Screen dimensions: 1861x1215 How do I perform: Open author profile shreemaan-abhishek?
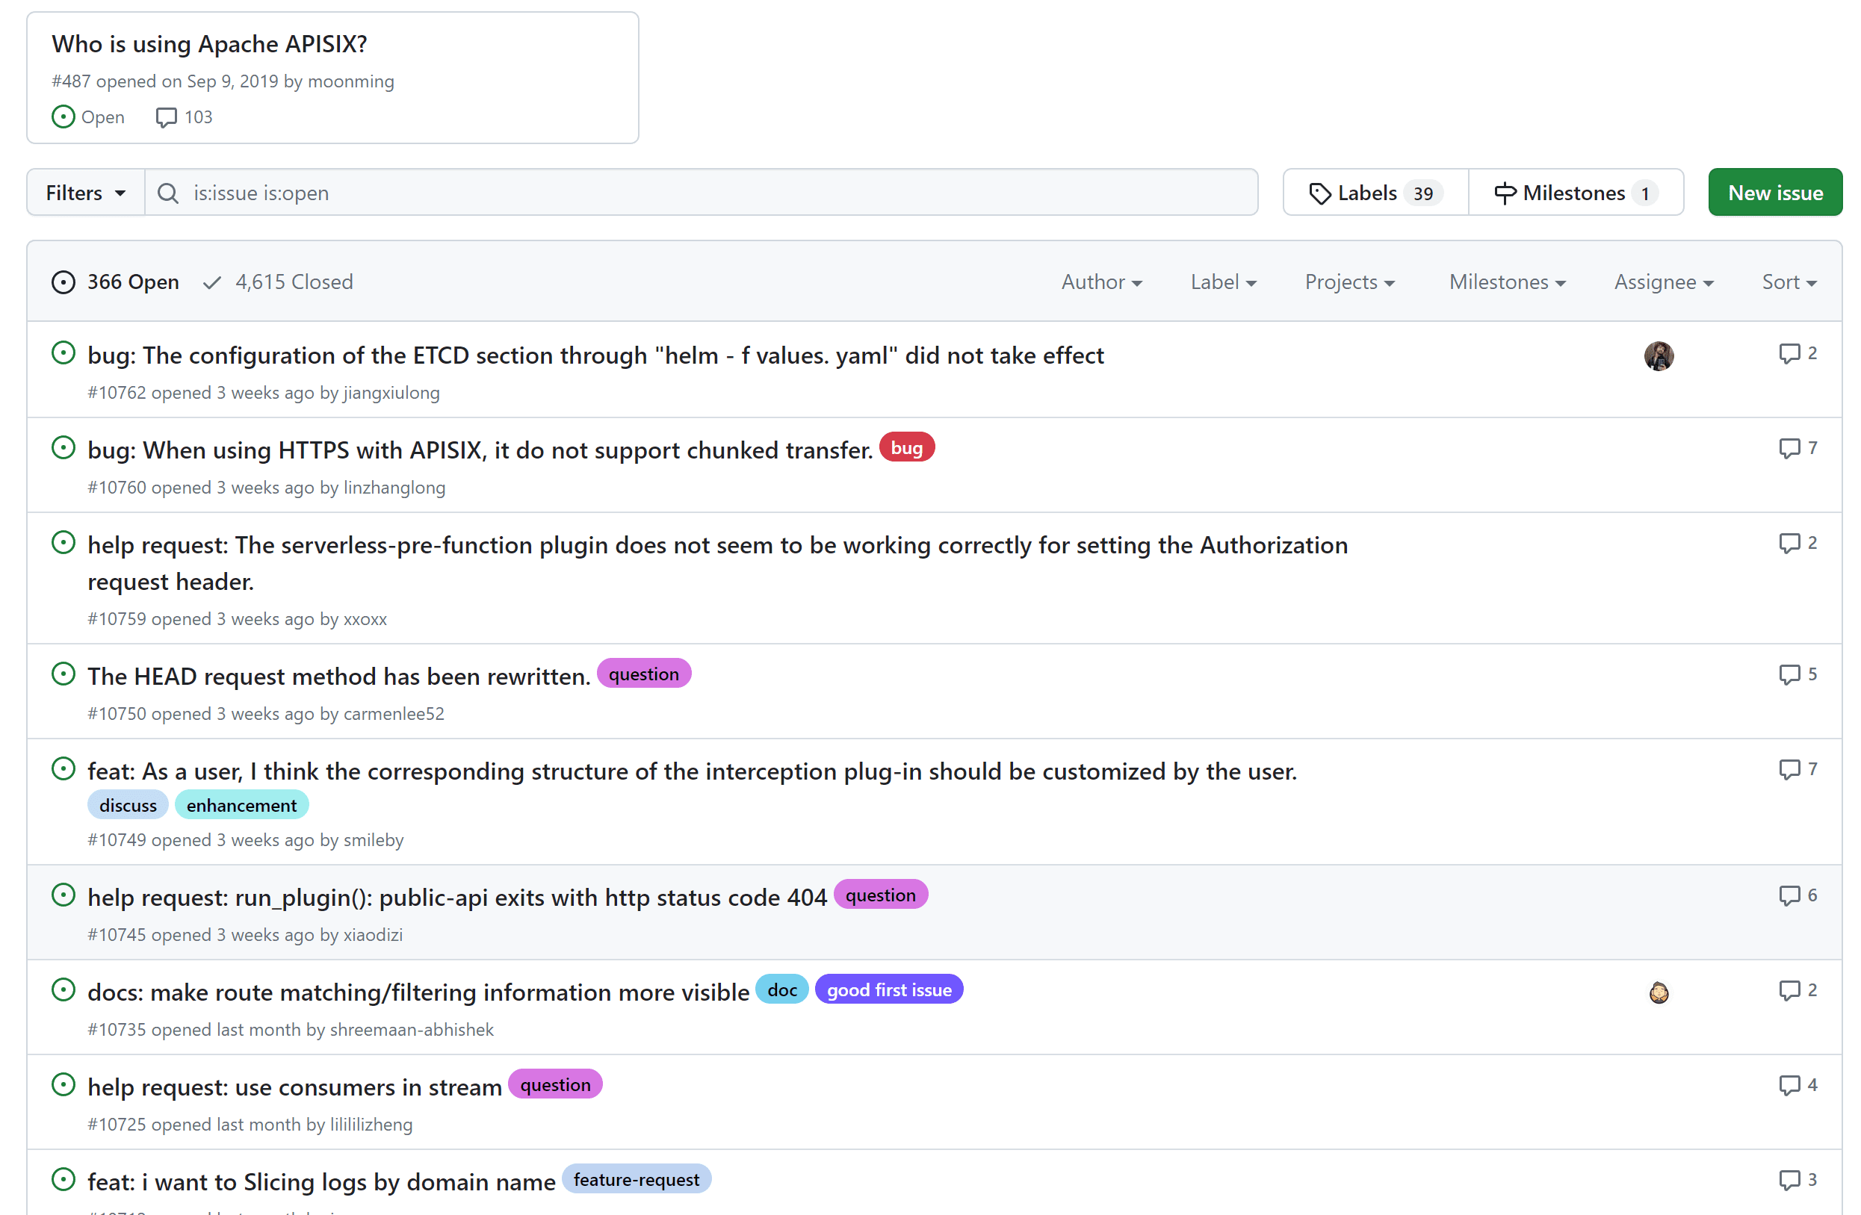412,1030
